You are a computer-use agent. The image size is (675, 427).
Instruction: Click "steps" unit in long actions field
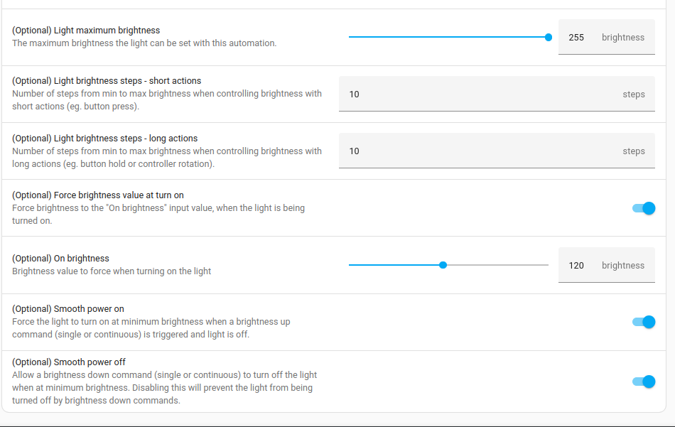pyautogui.click(x=634, y=151)
